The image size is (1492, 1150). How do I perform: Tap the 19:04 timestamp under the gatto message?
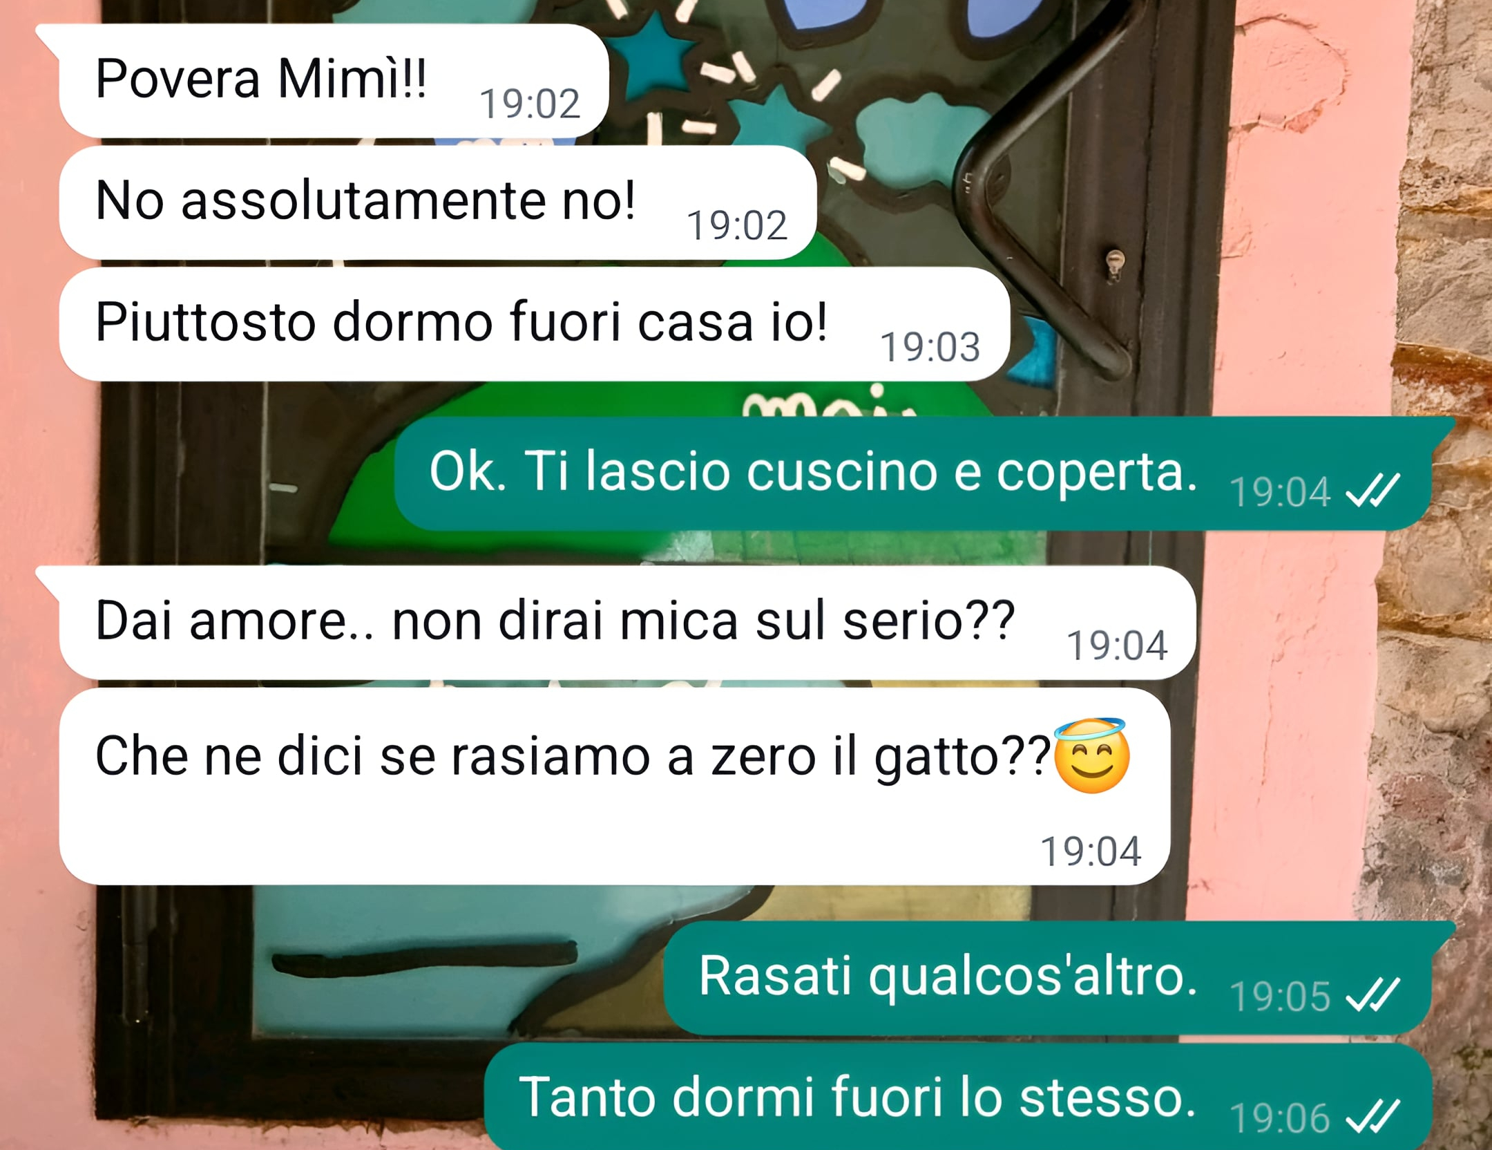1091,851
